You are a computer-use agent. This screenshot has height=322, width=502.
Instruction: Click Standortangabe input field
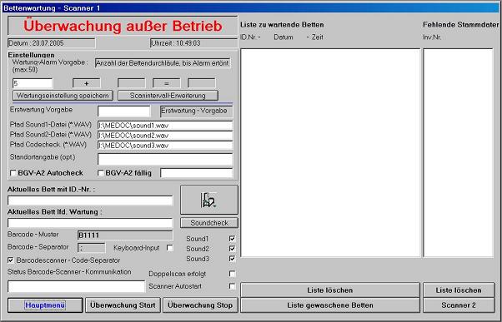pos(165,159)
